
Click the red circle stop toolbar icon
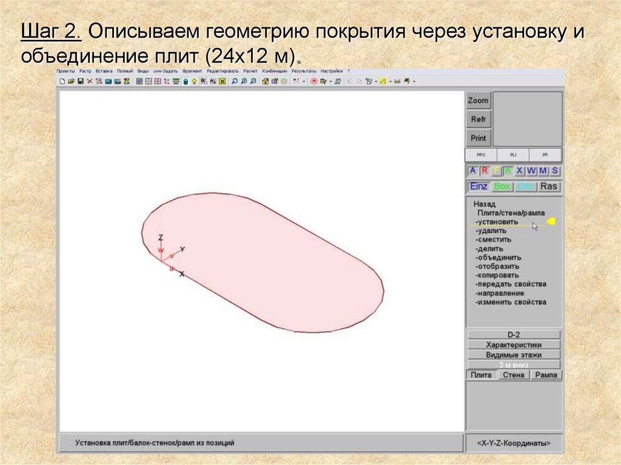314,81
